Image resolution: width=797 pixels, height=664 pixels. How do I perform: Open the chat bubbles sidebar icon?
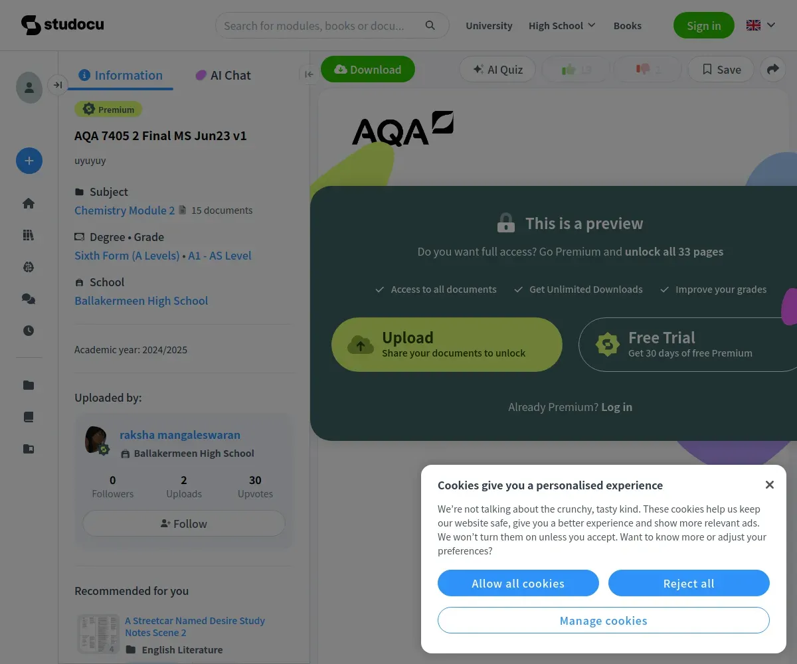pos(29,299)
